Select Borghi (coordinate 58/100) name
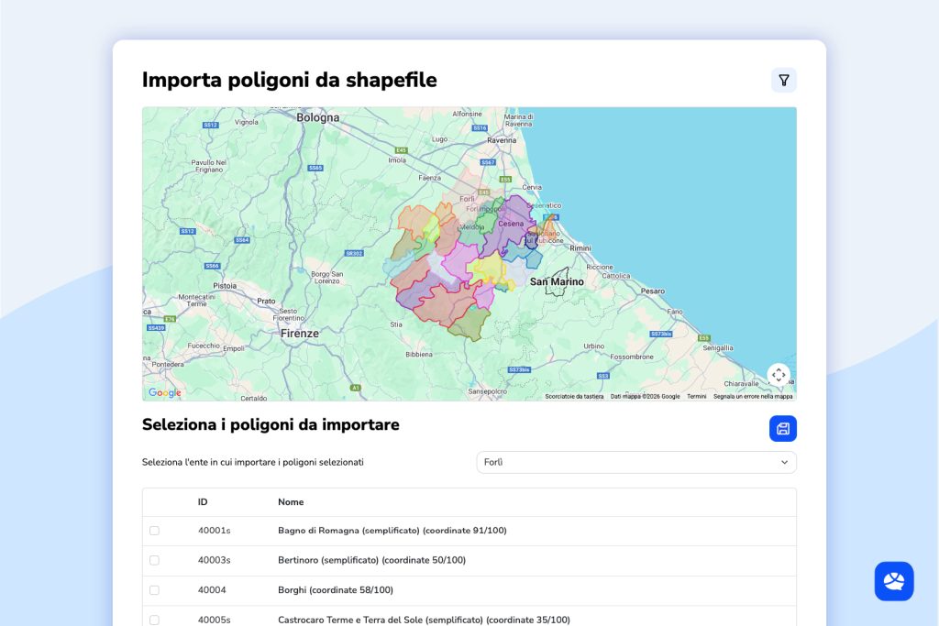The width and height of the screenshot is (939, 626). coord(336,590)
